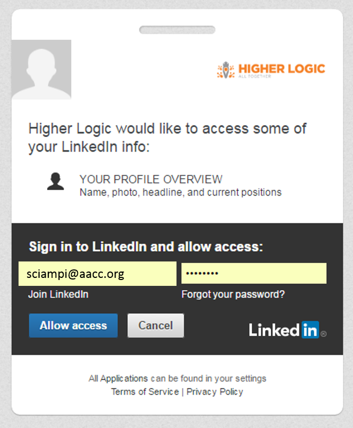
Task: Click the gray profile avatar placeholder
Action: 41,69
